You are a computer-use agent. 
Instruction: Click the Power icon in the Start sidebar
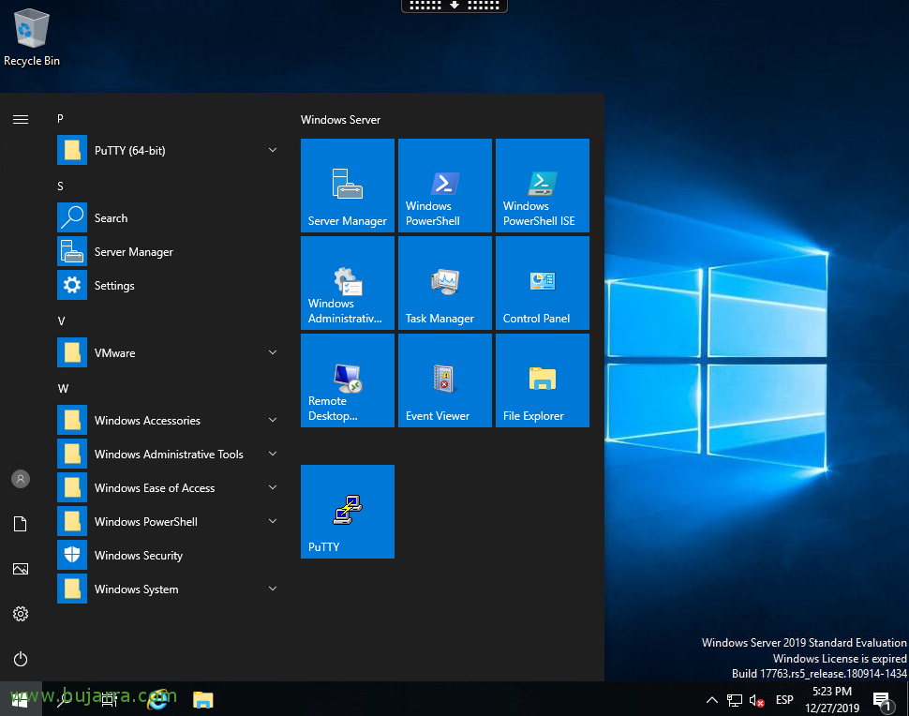[21, 659]
